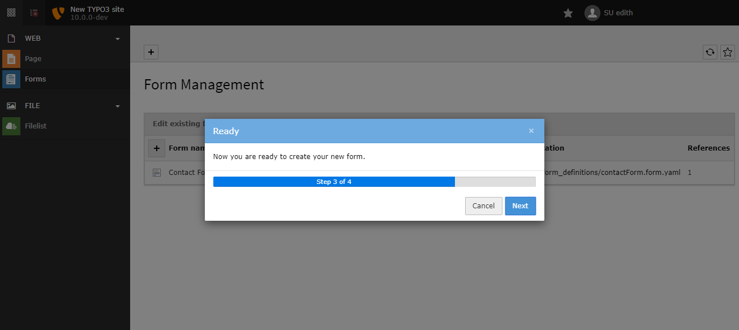This screenshot has width=739, height=330.
Task: Open the green Filelist module icon
Action: click(11, 126)
